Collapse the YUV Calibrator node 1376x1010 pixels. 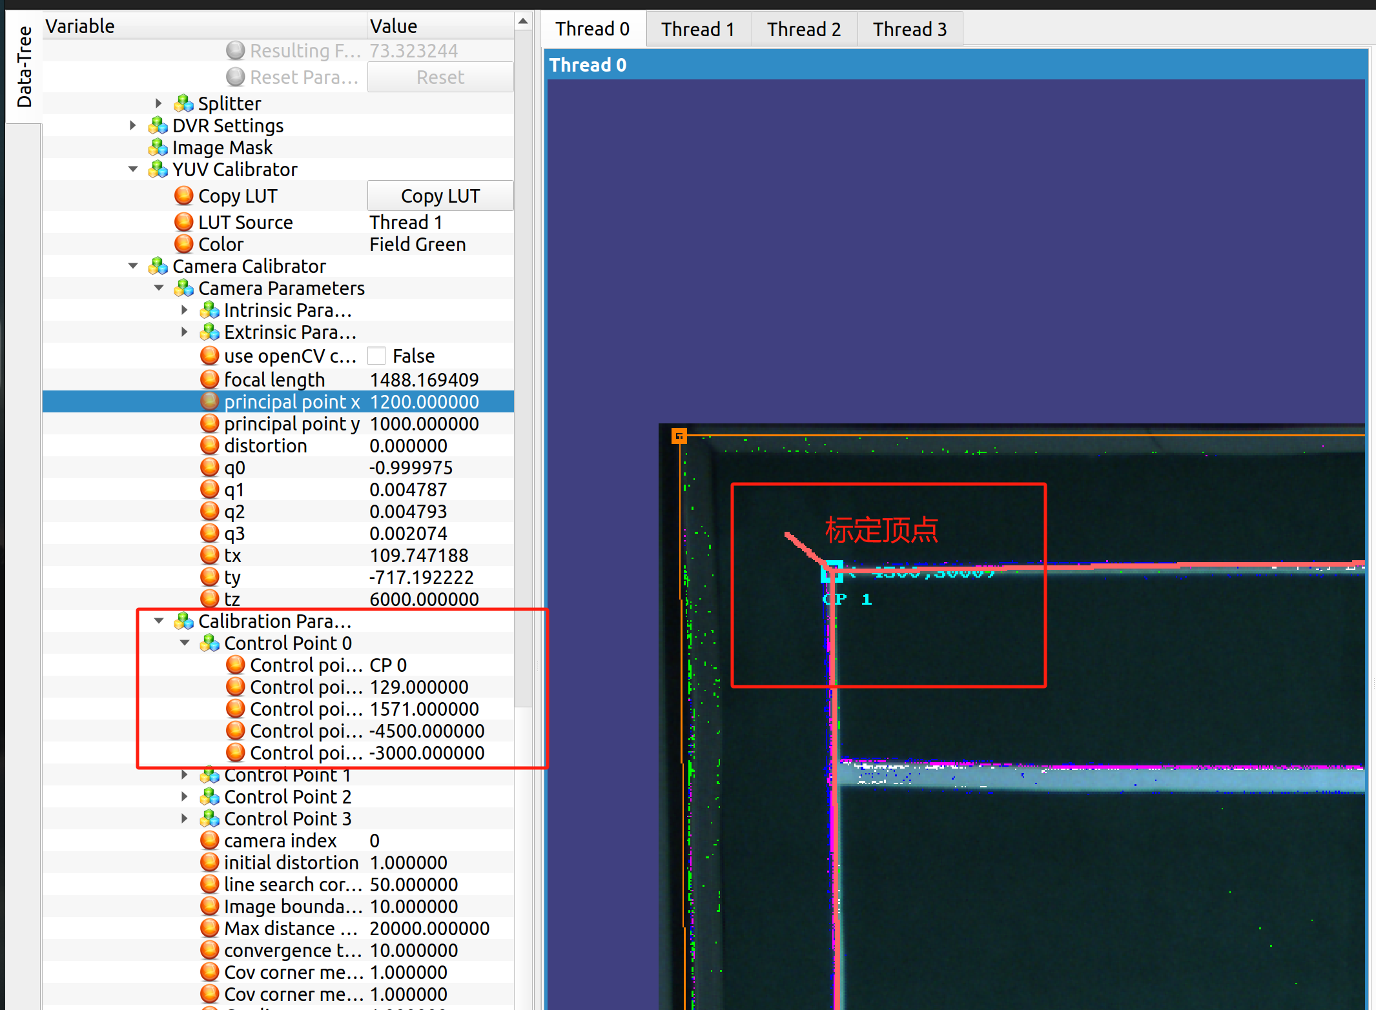133,169
